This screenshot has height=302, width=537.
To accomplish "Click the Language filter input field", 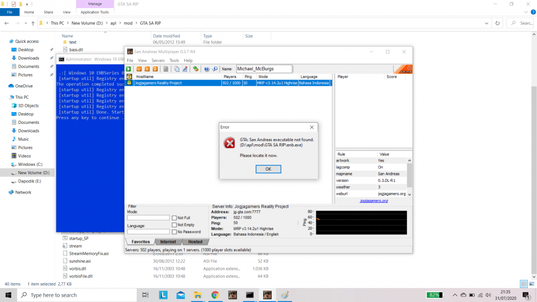I will pyautogui.click(x=148, y=232).
